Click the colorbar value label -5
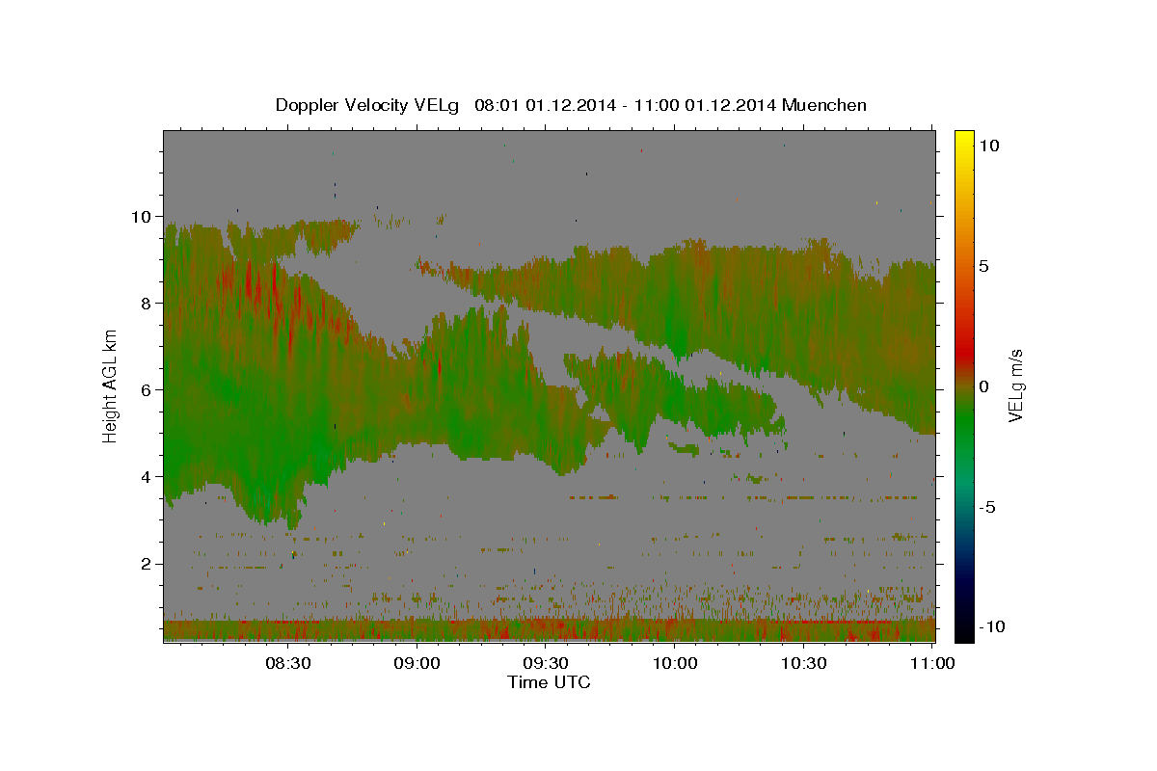Screen dimensions: 1157x771 tap(988, 507)
